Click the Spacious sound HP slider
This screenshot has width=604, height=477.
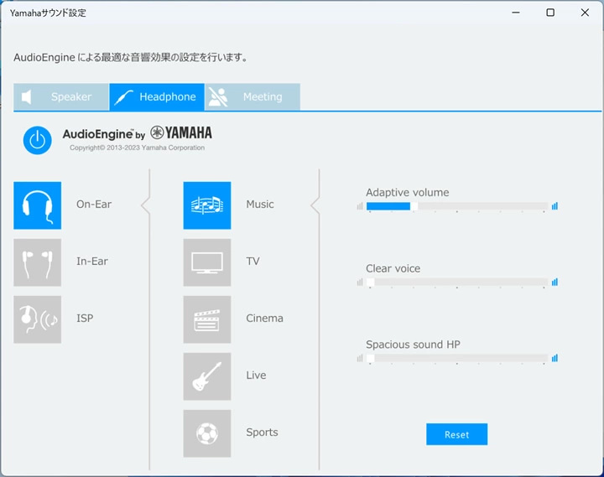[x=457, y=358]
